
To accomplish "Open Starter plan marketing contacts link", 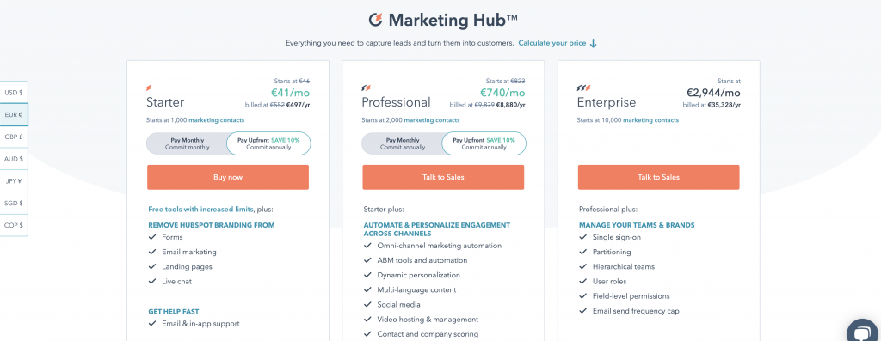I will pyautogui.click(x=216, y=120).
